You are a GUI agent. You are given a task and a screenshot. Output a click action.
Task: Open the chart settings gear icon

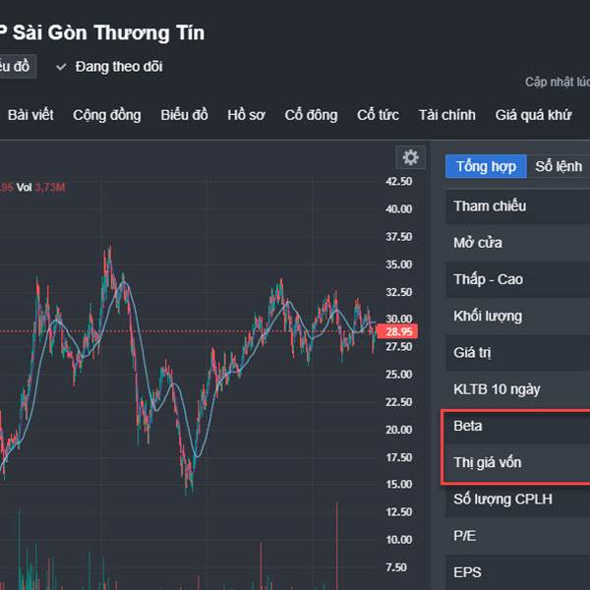tap(410, 157)
